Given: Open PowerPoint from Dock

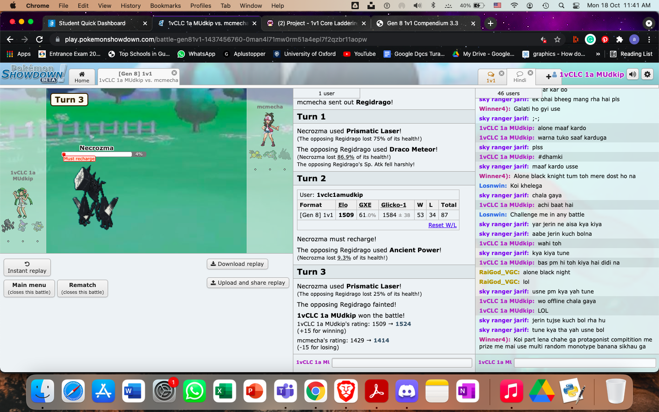Looking at the screenshot, I should tap(255, 391).
